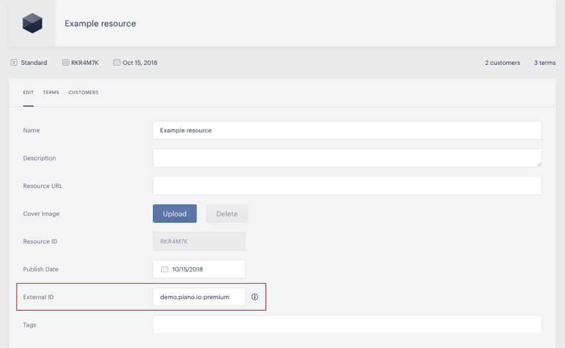565x348 pixels.
Task: Edit the External ID field
Action: (199, 297)
